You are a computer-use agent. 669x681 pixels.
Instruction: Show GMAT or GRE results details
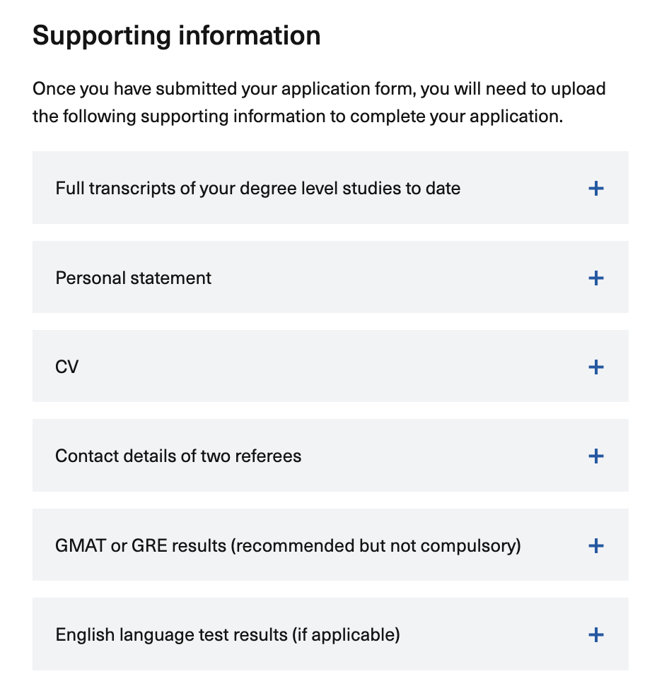pyautogui.click(x=288, y=545)
